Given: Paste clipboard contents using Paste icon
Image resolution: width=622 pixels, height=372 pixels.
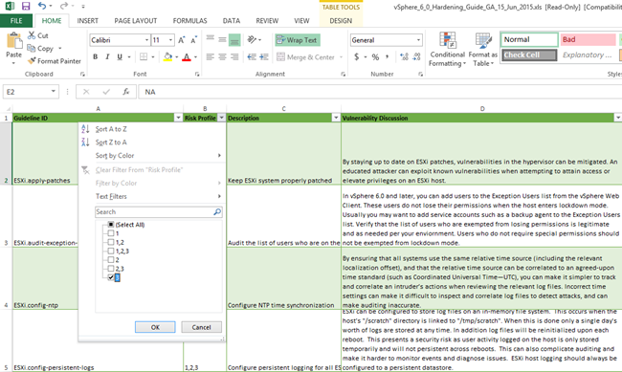Looking at the screenshot, I should 14,41.
